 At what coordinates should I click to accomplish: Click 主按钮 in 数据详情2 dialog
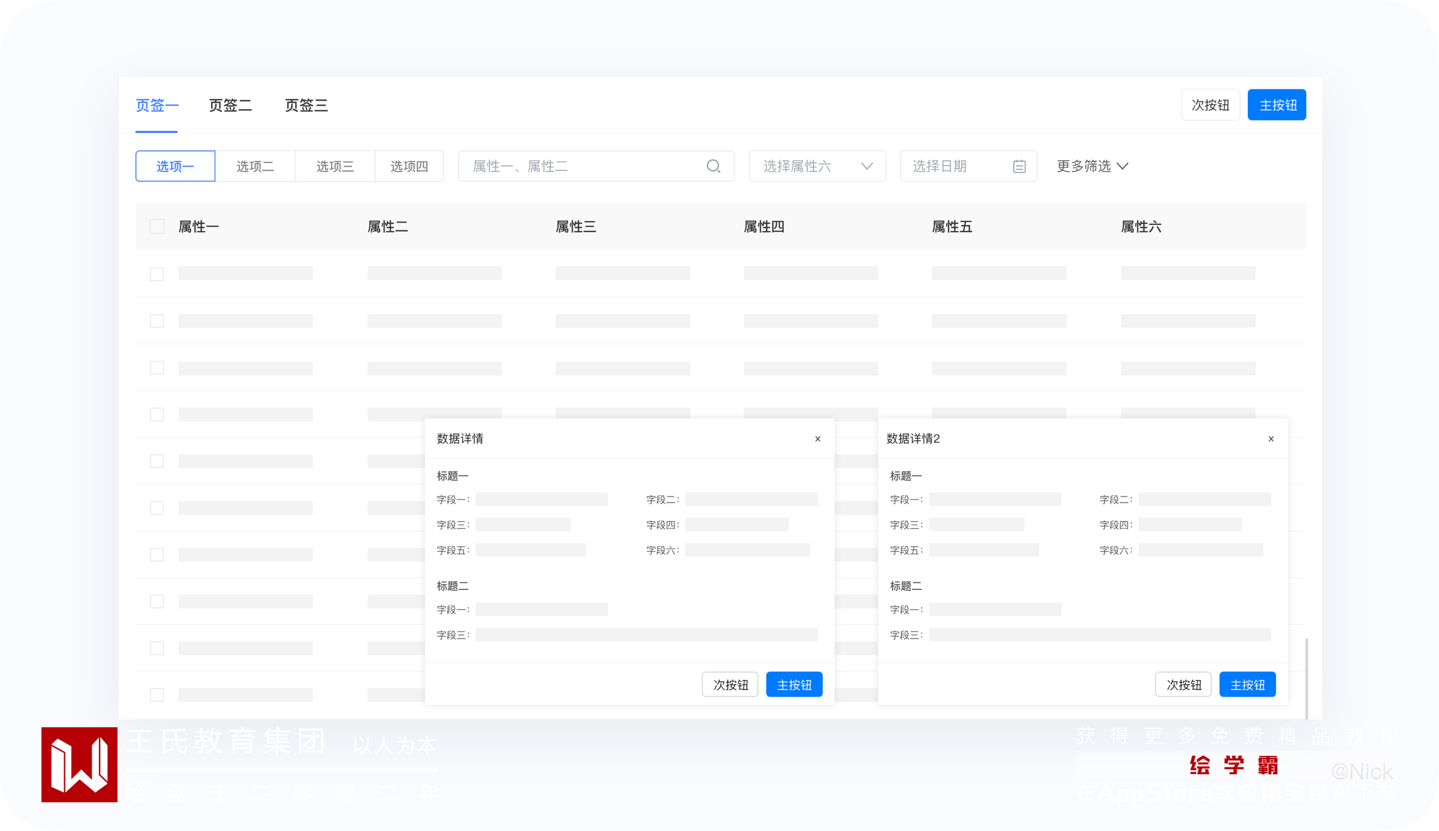(x=1247, y=685)
